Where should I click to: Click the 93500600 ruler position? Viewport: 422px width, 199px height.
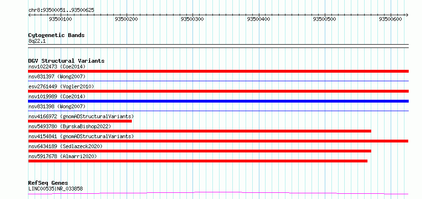tap(391, 19)
